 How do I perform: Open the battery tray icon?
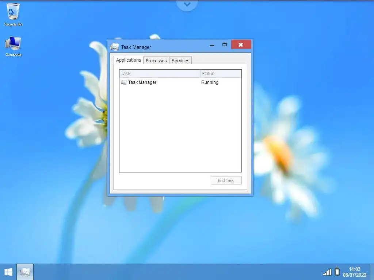[x=337, y=271]
